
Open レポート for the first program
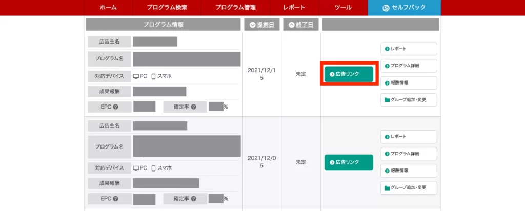point(409,49)
